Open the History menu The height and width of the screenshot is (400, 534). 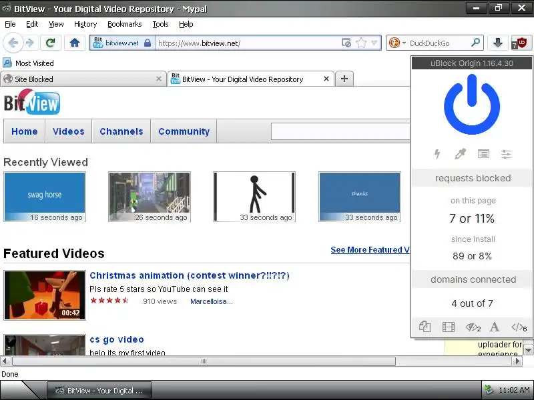tap(85, 24)
